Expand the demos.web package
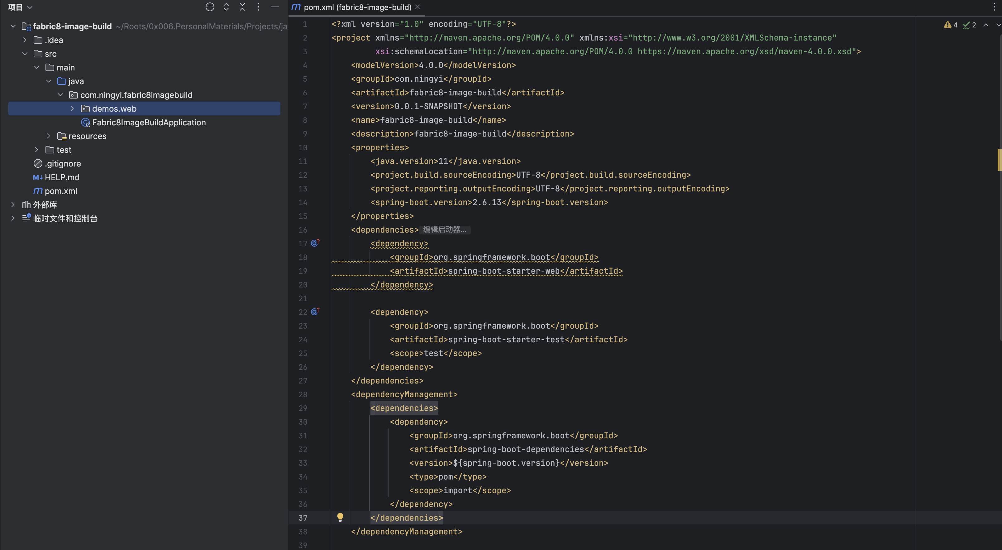This screenshot has height=550, width=1002. point(72,109)
